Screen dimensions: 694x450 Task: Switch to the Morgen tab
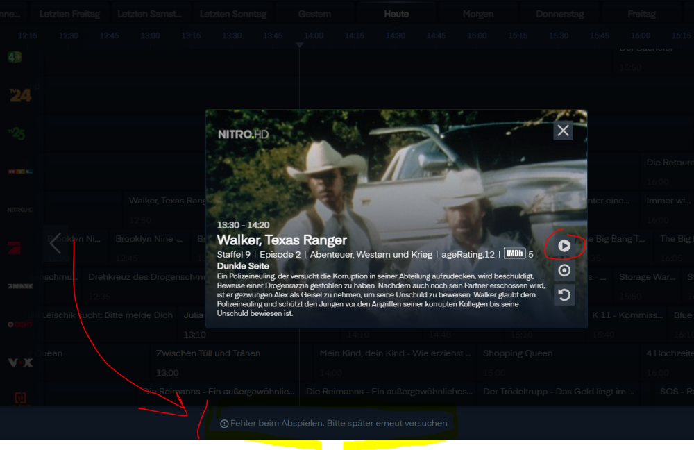[x=478, y=14]
